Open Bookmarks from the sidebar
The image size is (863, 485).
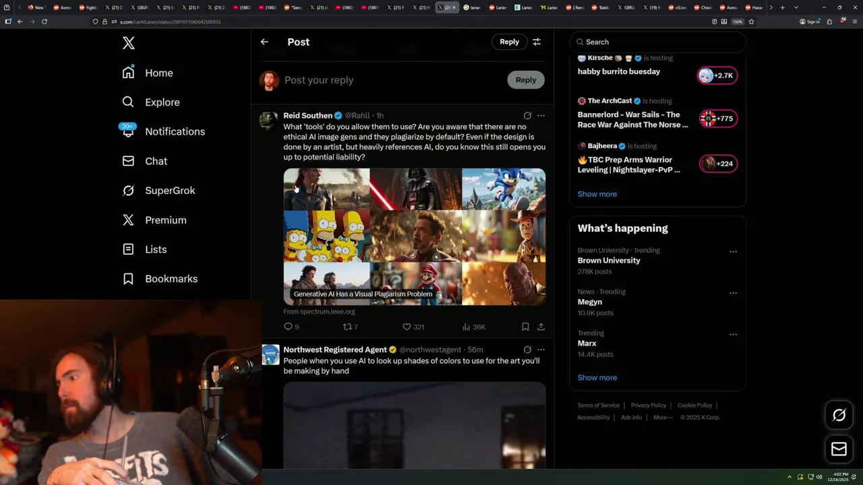pos(160,279)
